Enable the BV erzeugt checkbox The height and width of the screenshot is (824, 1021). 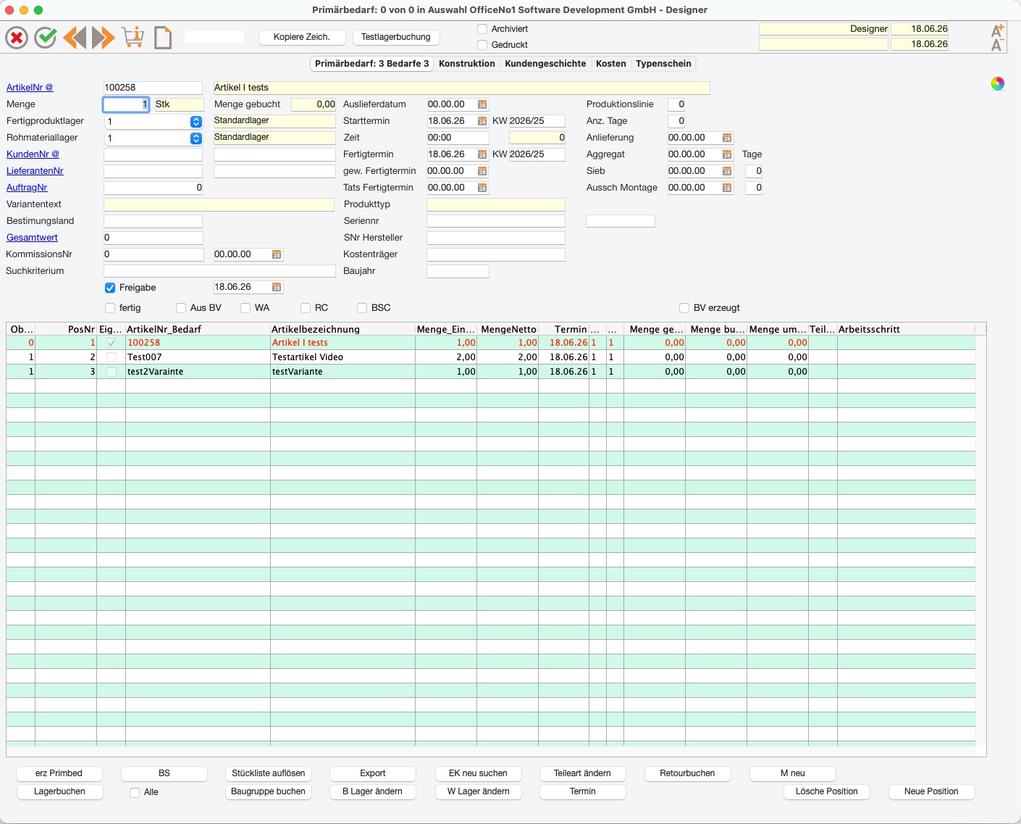pyautogui.click(x=684, y=308)
